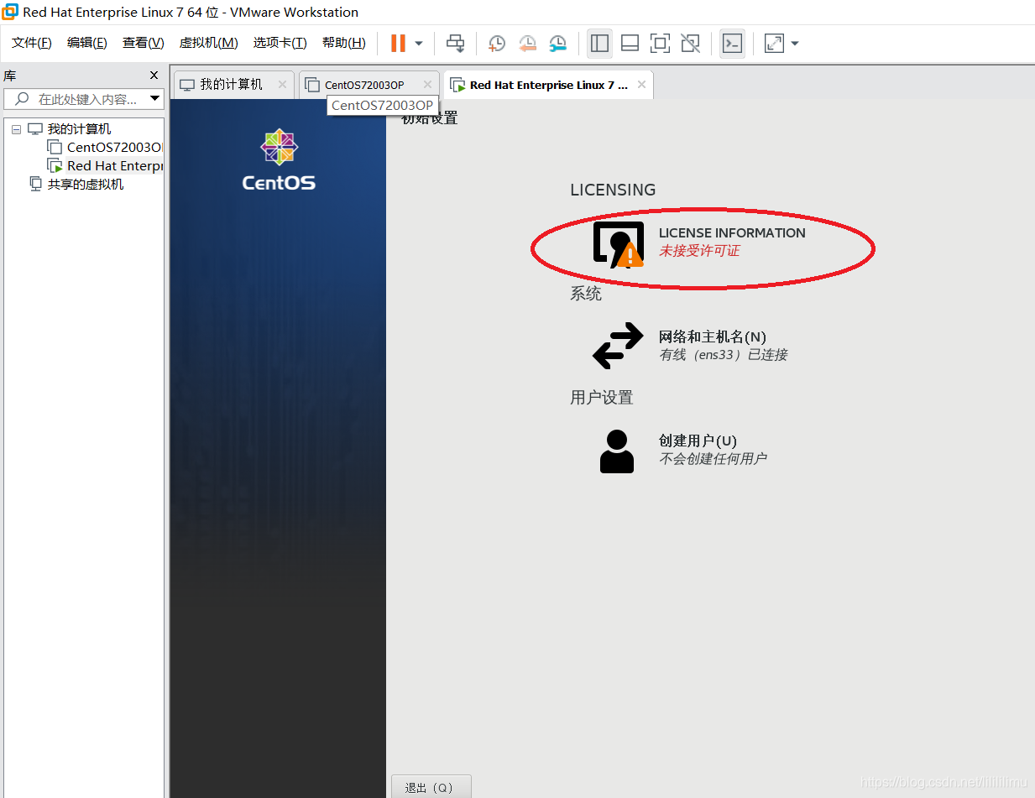
Task: Switch to full screen mode
Action: coord(661,43)
